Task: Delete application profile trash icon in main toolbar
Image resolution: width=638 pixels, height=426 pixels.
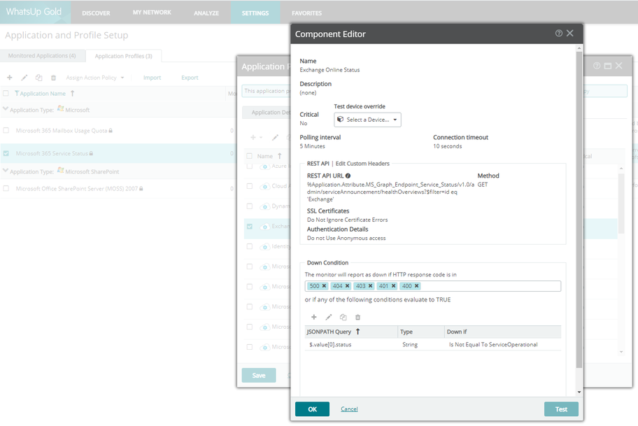Action: click(x=53, y=78)
